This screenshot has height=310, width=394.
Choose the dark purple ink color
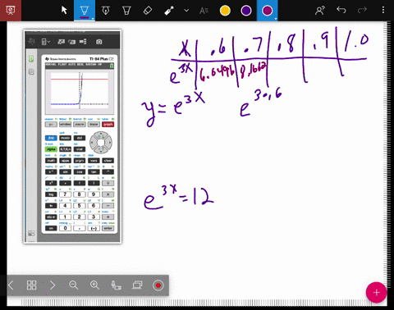pos(246,11)
